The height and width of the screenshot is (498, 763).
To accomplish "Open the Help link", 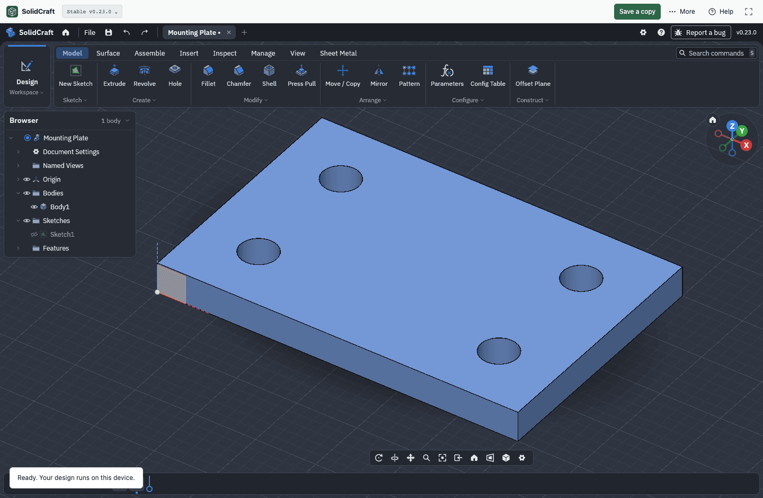I will (x=721, y=12).
